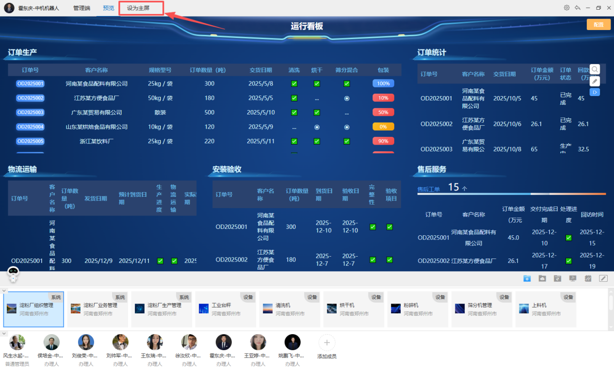Click the blue folder settings icon

coord(527,278)
